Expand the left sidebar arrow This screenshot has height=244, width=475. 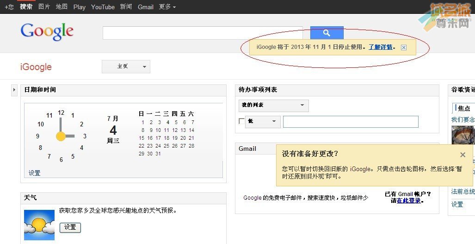click(x=14, y=89)
